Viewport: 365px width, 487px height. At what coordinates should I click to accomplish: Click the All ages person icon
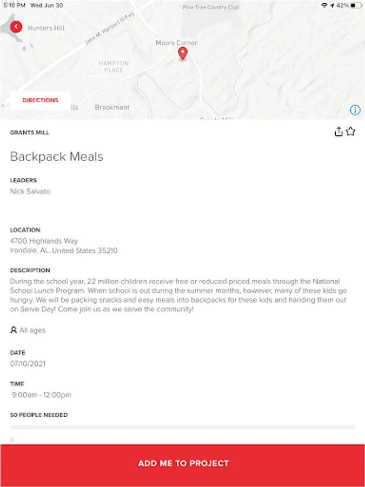pos(14,330)
